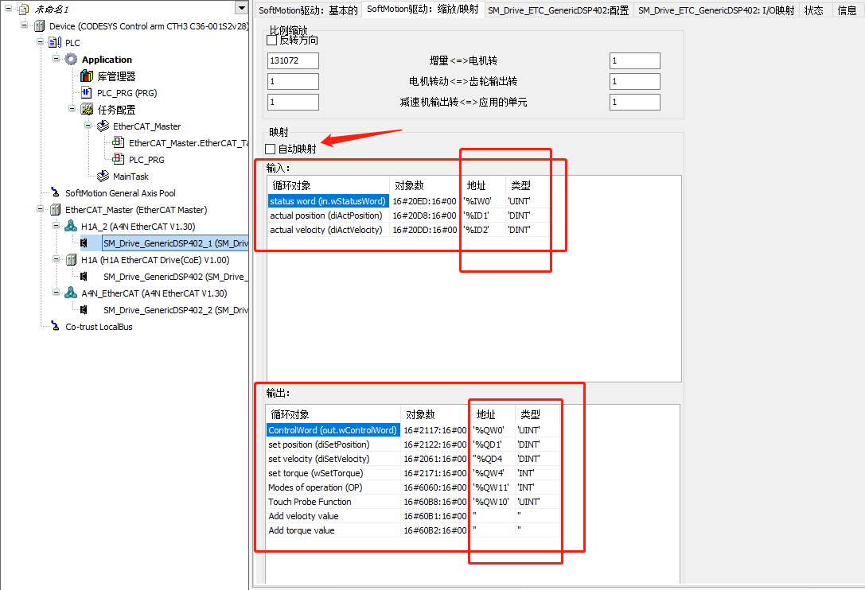
Task: Select set torque (wSetTorque) row
Action: click(413, 473)
